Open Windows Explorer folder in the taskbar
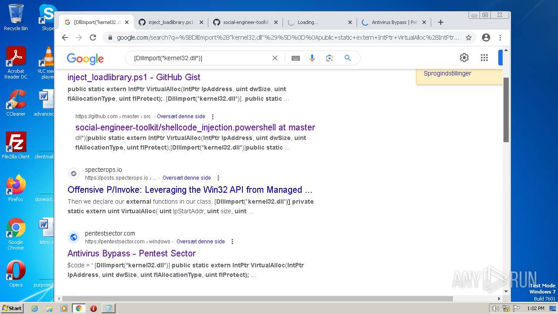558x314 pixels. (49, 308)
